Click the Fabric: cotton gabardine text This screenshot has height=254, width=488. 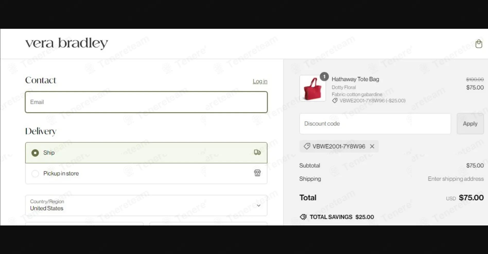point(357,94)
